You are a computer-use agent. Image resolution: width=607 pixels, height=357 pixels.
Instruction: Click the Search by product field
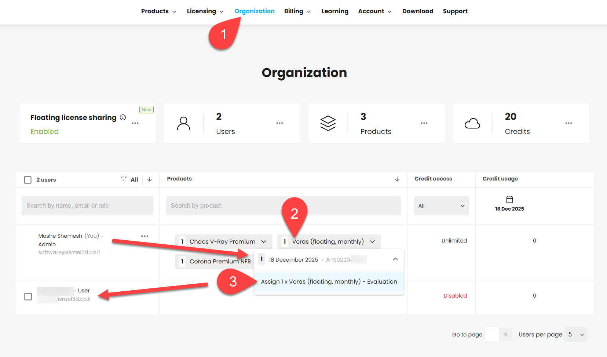pyautogui.click(x=283, y=206)
